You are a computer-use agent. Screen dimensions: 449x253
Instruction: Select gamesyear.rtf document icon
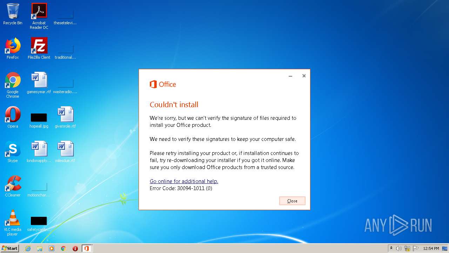pyautogui.click(x=39, y=83)
